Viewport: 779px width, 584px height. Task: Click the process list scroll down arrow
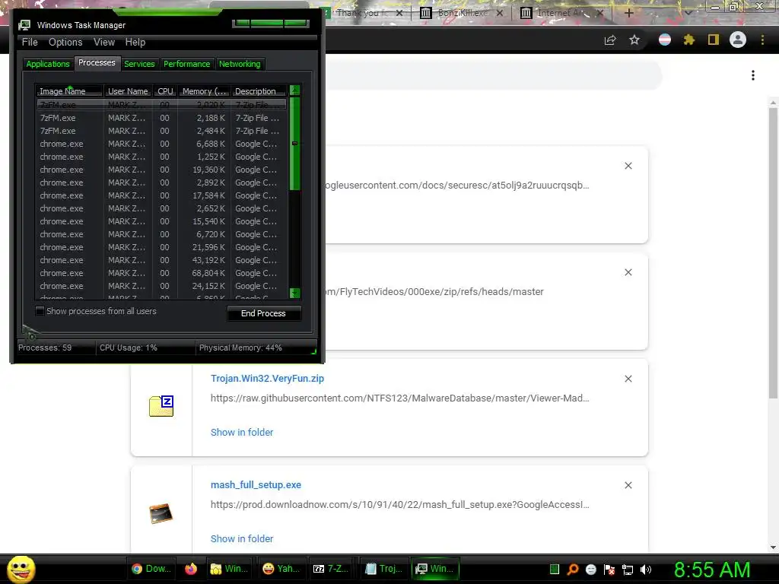pyautogui.click(x=294, y=293)
